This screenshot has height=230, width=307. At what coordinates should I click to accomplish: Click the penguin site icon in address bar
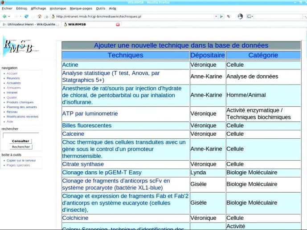[53, 16]
